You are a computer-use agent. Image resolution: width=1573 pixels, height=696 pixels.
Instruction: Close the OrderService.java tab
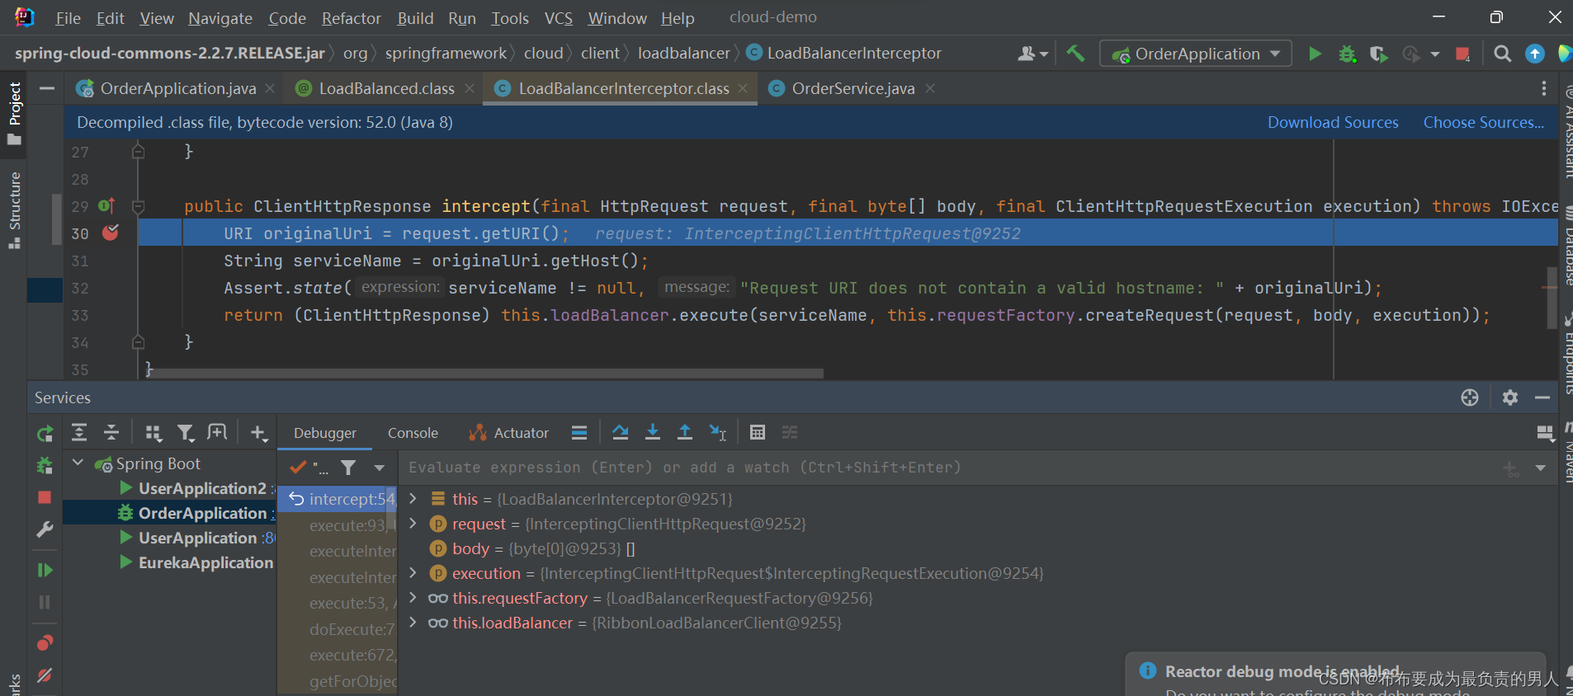click(930, 88)
